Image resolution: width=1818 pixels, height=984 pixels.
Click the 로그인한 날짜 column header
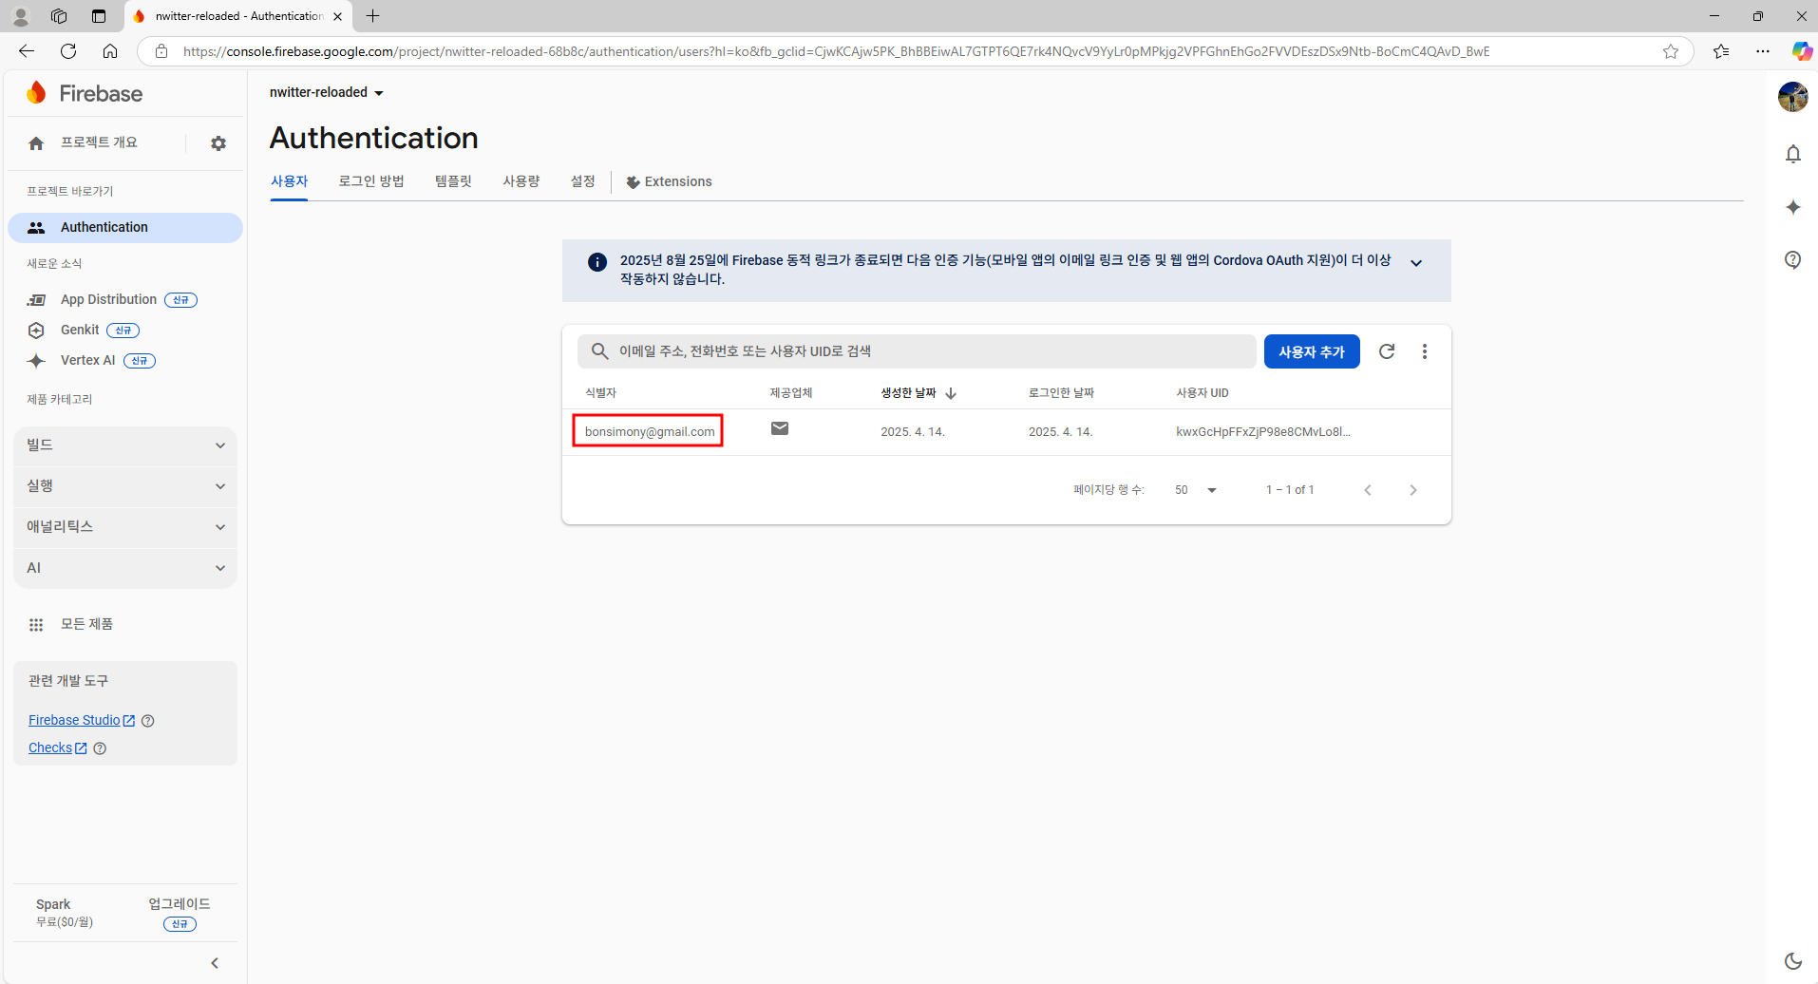tap(1062, 393)
